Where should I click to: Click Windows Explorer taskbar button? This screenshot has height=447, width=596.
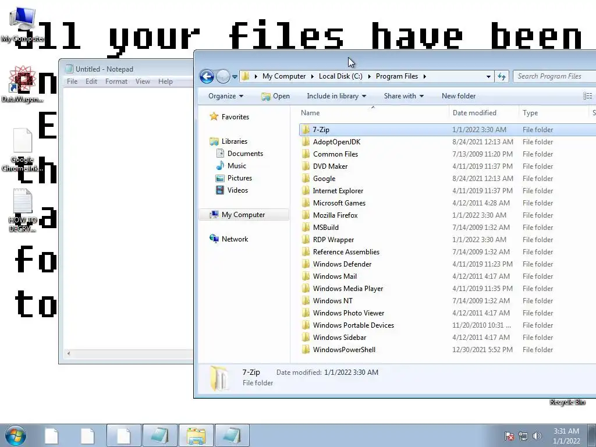(197, 435)
